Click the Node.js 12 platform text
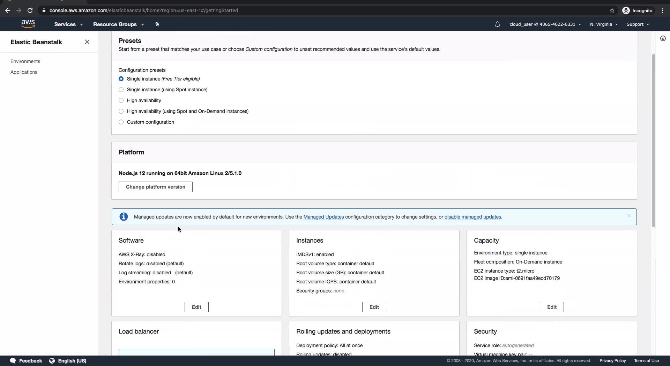Viewport: 670px width, 366px height. pyautogui.click(x=180, y=173)
